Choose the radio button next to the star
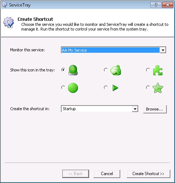175x183 pixels. [148, 88]
